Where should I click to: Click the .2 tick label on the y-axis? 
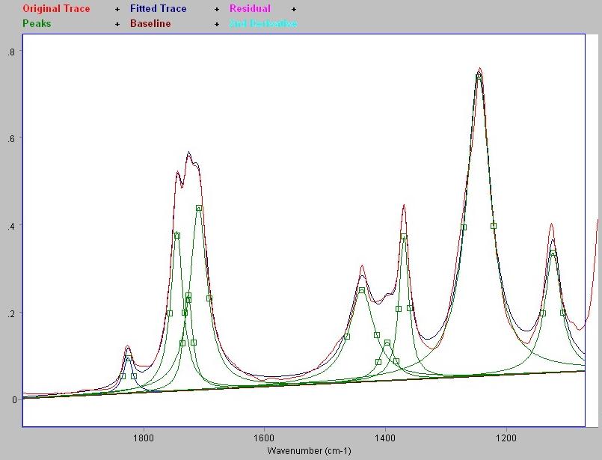[x=10, y=313]
